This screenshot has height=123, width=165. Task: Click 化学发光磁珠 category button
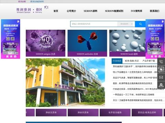pyautogui.click(x=115, y=112)
